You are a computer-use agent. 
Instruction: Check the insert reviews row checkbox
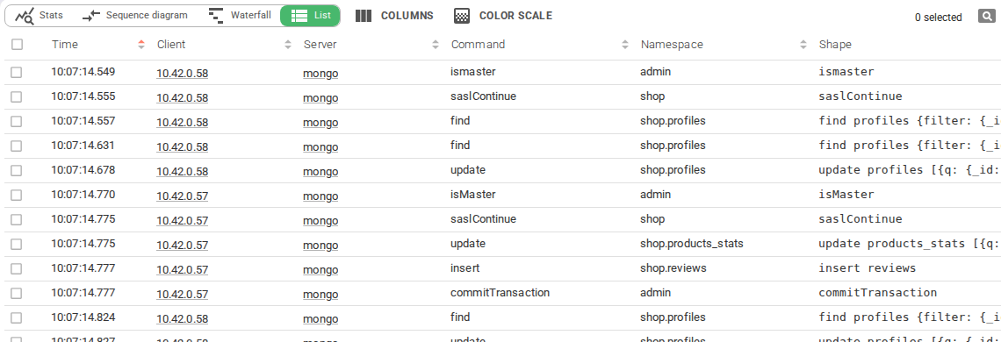(16, 268)
